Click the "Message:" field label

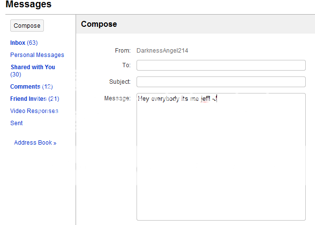(118, 98)
